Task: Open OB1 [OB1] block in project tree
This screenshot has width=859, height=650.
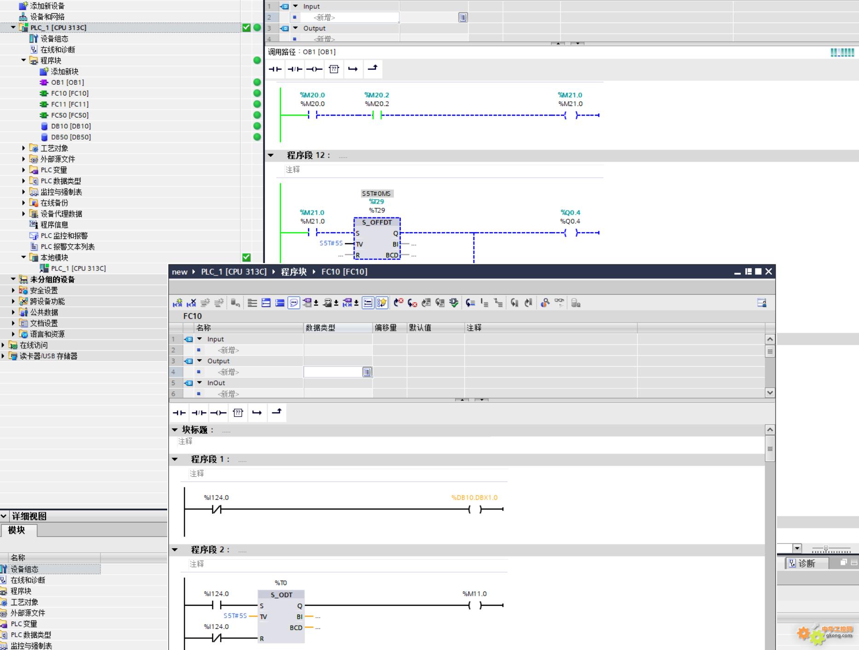Action: [x=67, y=82]
